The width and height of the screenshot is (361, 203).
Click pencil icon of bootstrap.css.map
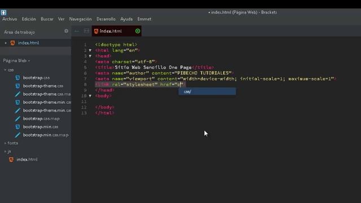[x=17, y=118]
